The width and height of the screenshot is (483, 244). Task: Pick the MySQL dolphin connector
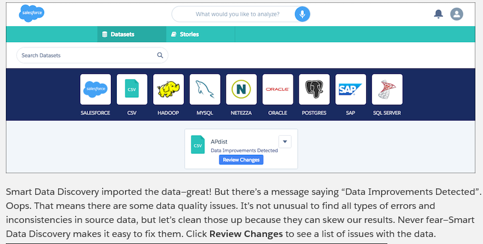coord(205,90)
